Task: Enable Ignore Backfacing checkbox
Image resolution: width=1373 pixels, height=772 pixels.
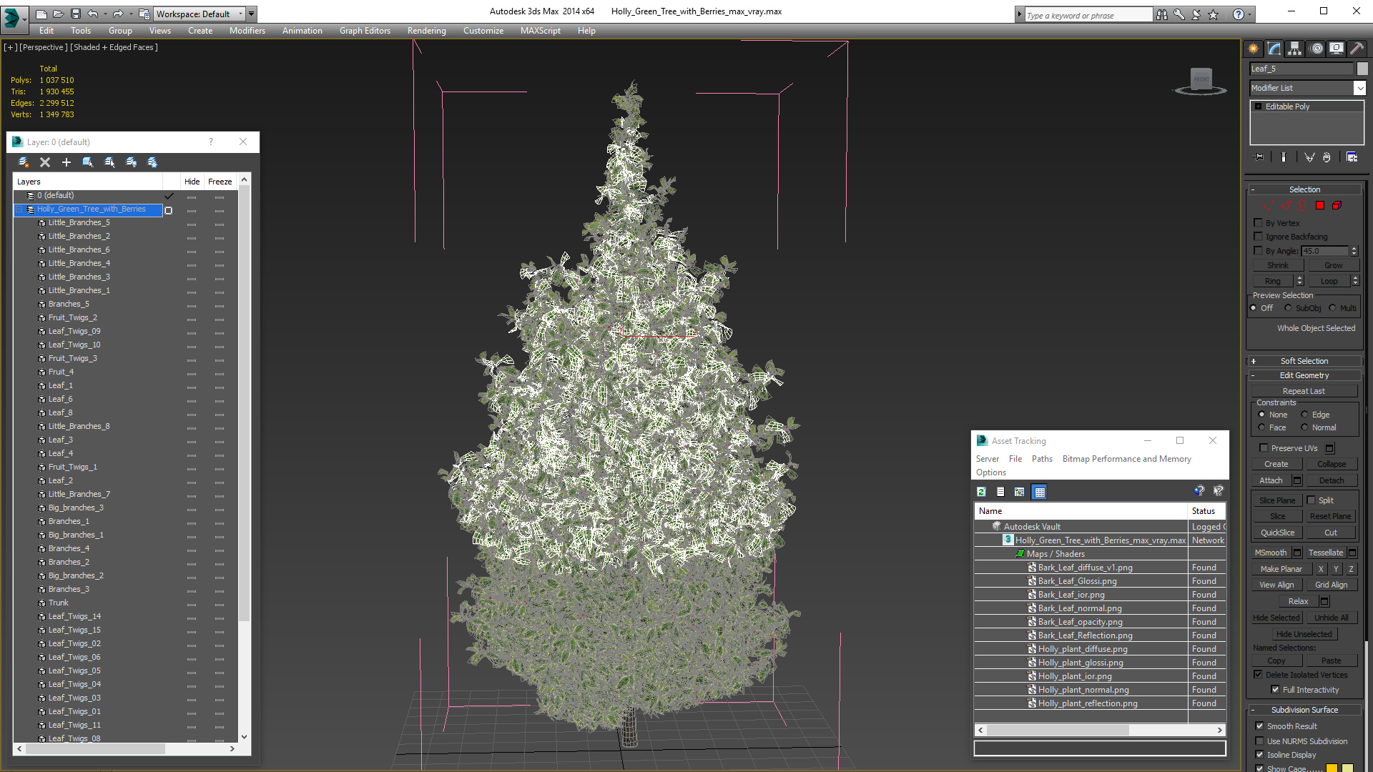Action: point(1259,237)
